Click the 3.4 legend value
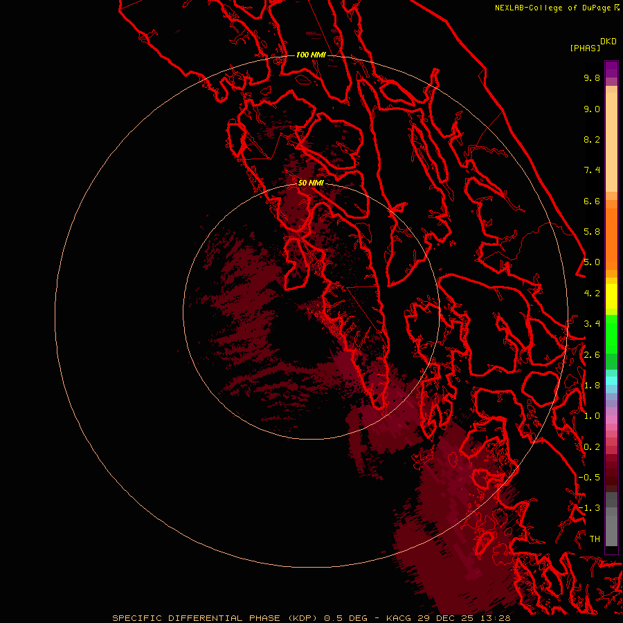Viewport: 623px width, 623px height. [592, 324]
